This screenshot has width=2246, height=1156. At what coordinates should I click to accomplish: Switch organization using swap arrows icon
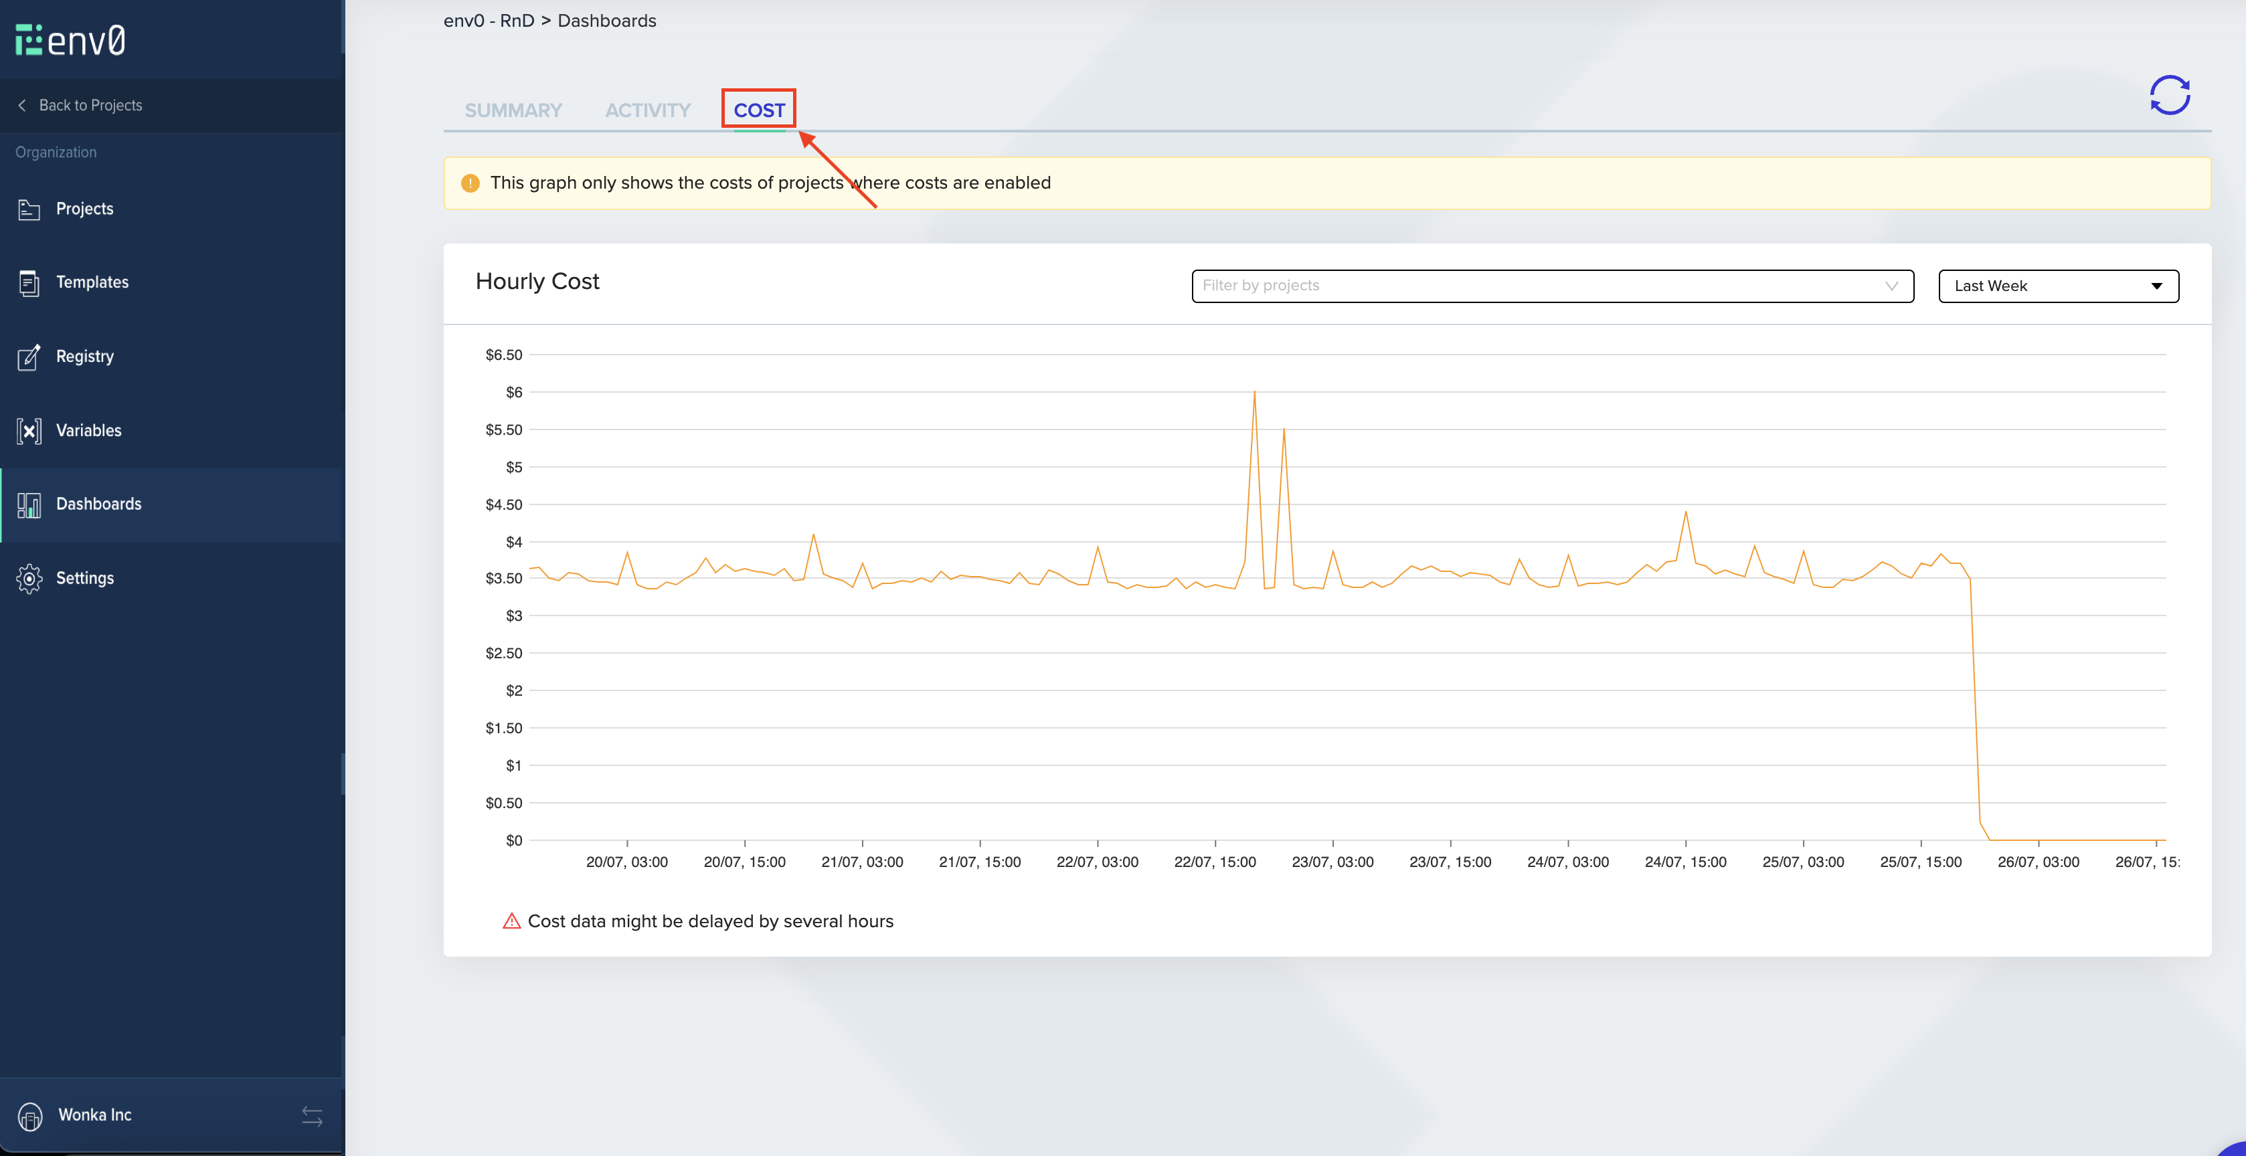(x=312, y=1116)
